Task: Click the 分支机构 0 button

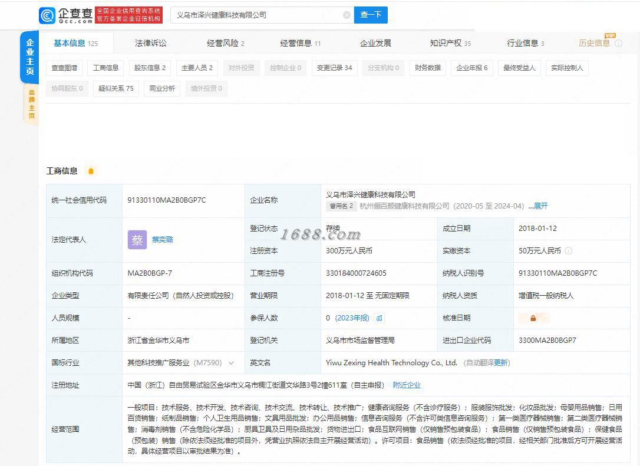Action: coord(383,68)
